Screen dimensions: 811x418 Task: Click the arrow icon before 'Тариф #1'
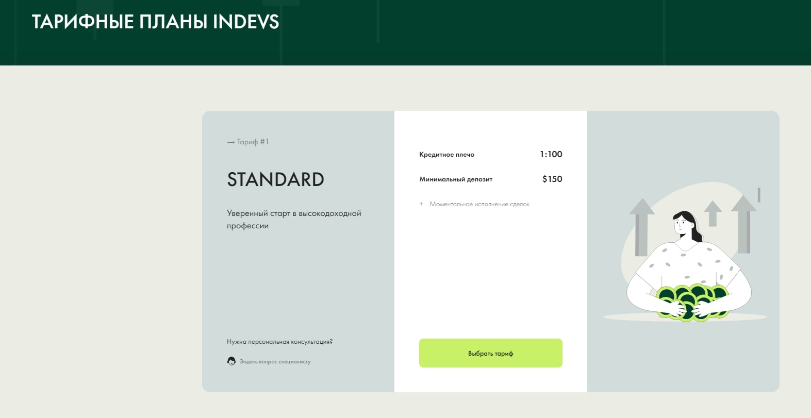[231, 142]
